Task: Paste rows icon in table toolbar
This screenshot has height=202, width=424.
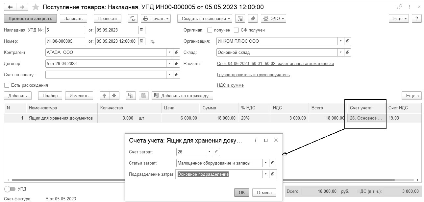Action: (x=144, y=96)
